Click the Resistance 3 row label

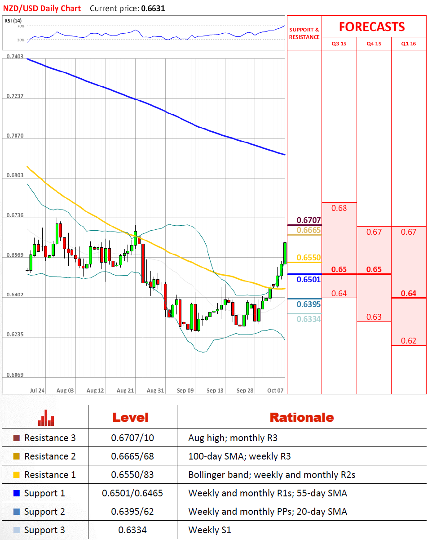pyautogui.click(x=50, y=438)
